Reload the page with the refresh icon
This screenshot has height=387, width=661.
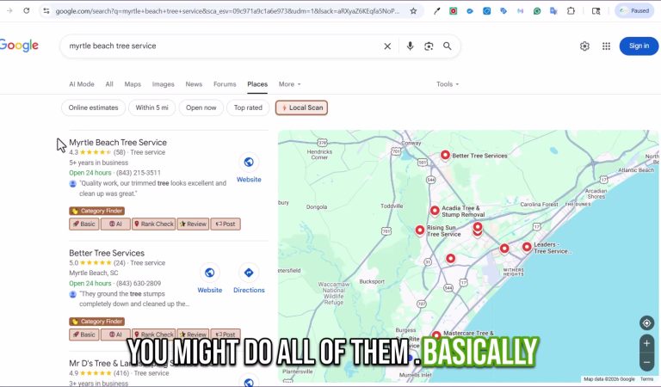pyautogui.click(x=26, y=11)
